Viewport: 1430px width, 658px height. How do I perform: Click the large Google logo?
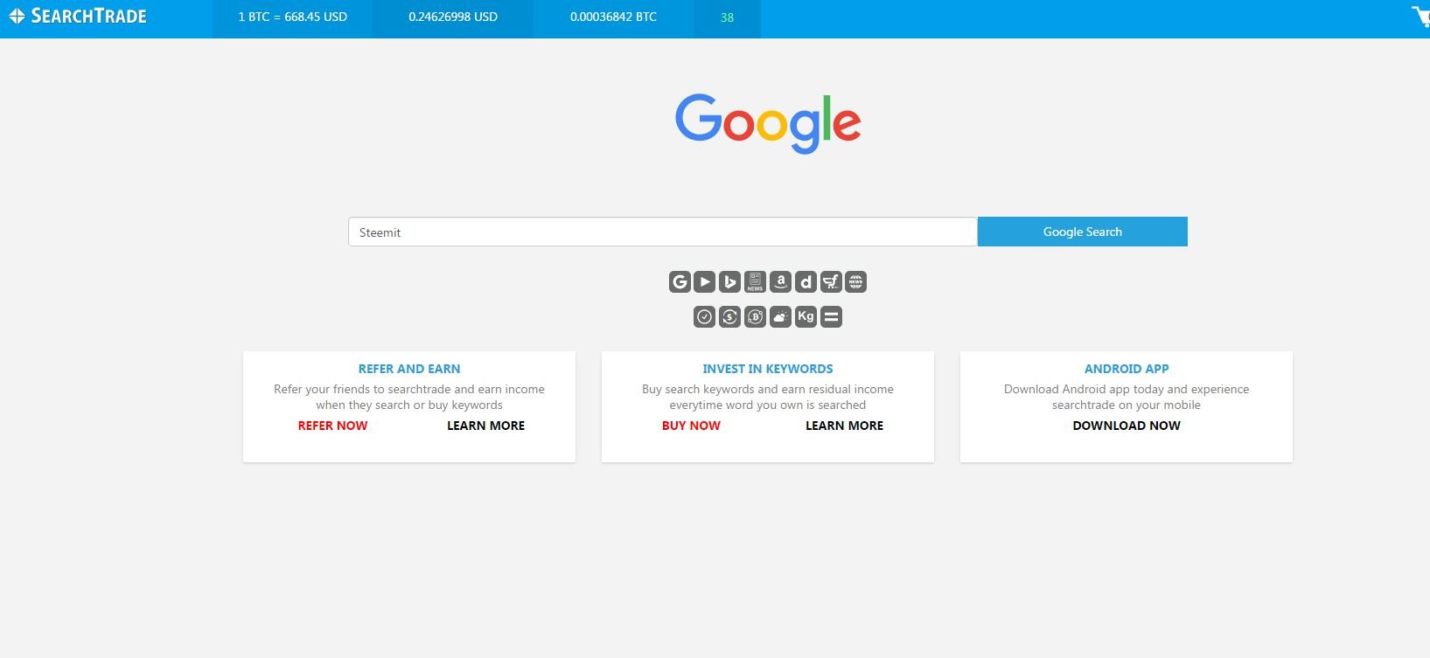768,123
